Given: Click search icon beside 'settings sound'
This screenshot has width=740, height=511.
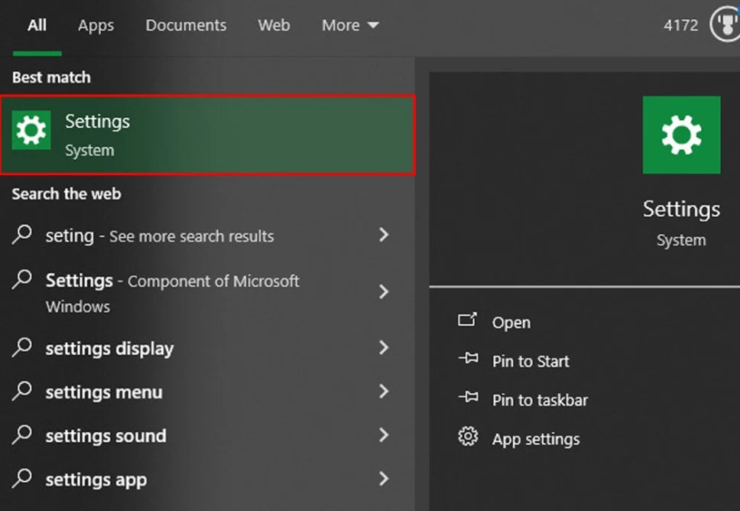Looking at the screenshot, I should click(x=21, y=435).
